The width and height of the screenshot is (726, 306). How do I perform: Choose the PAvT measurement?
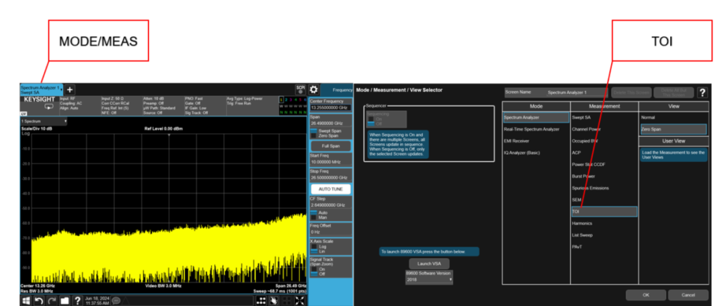coord(604,247)
